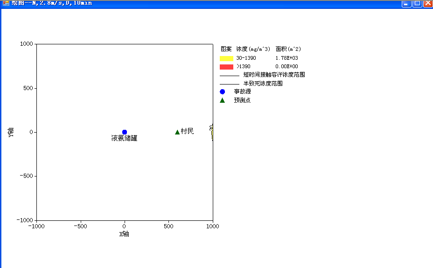
Task: Click the >1390 concentration text
Action: (243, 66)
